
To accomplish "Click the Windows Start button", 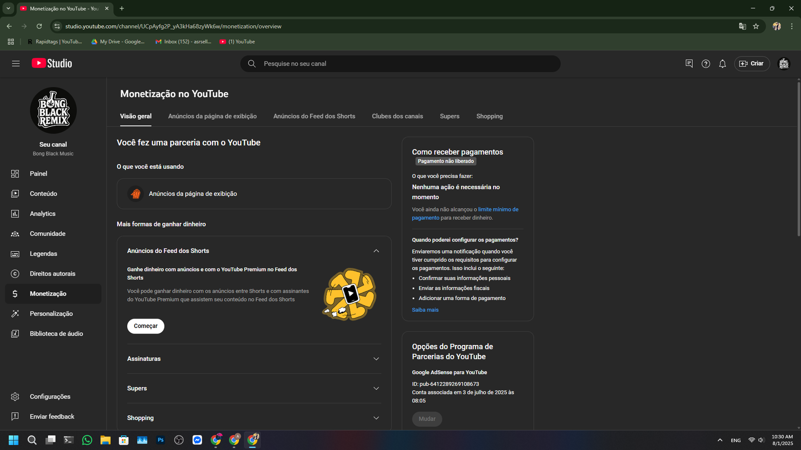I will 14,440.
